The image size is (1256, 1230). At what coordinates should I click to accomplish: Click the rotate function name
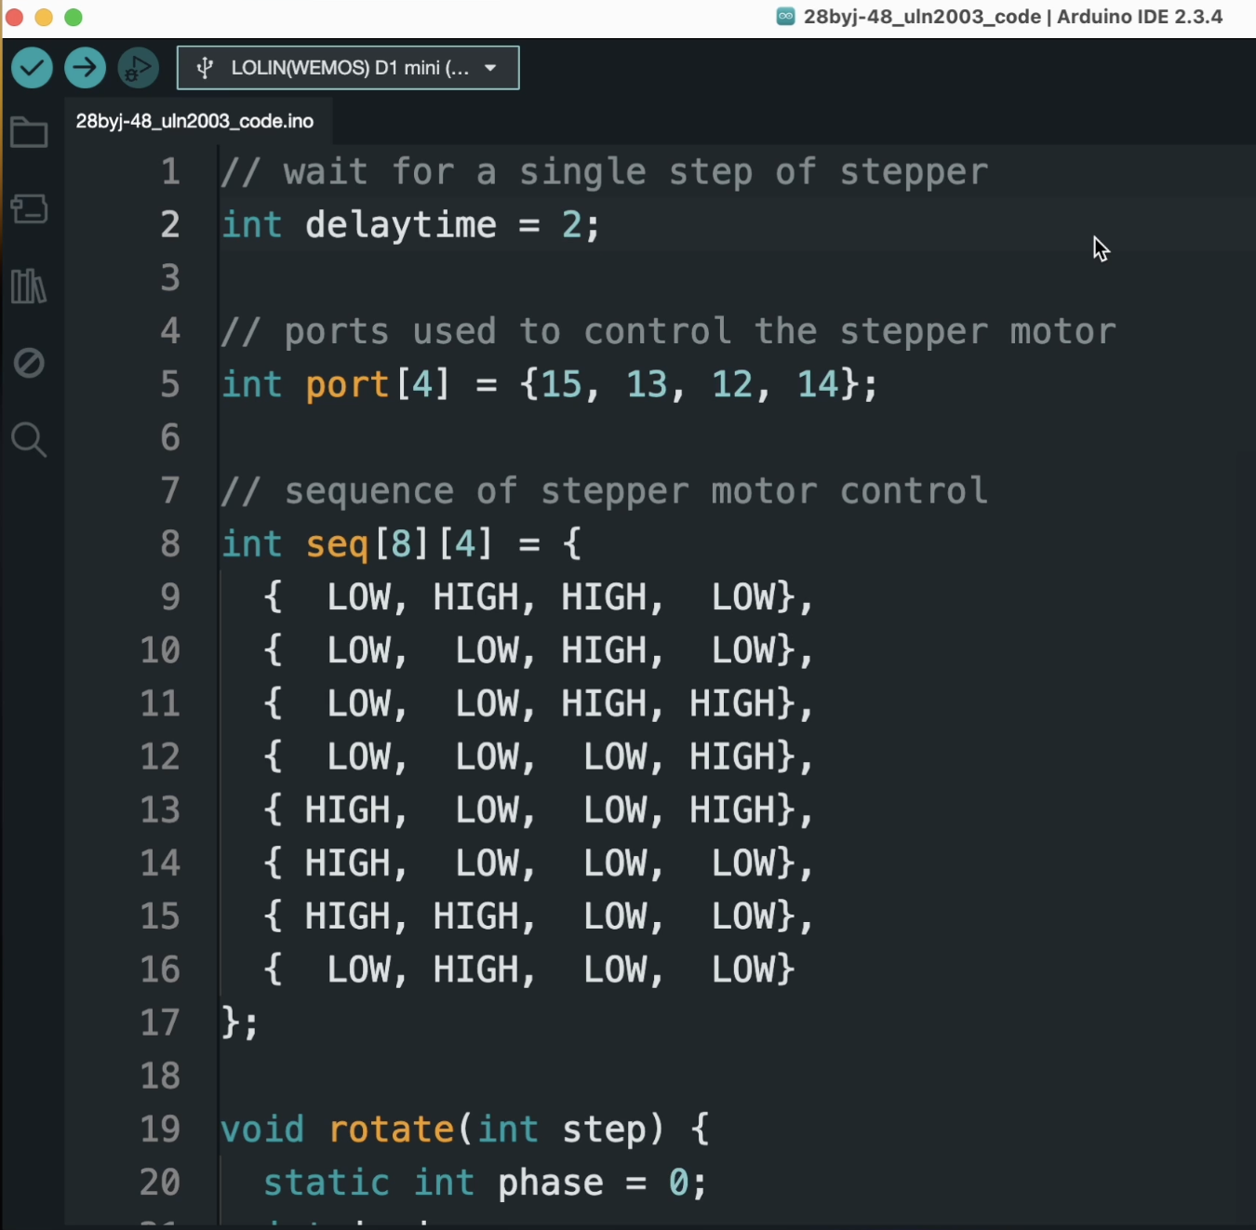pyautogui.click(x=392, y=1130)
